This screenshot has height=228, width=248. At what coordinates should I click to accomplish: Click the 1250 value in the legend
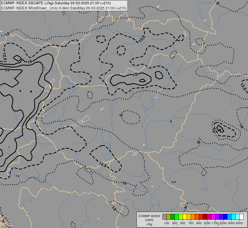[207, 223]
